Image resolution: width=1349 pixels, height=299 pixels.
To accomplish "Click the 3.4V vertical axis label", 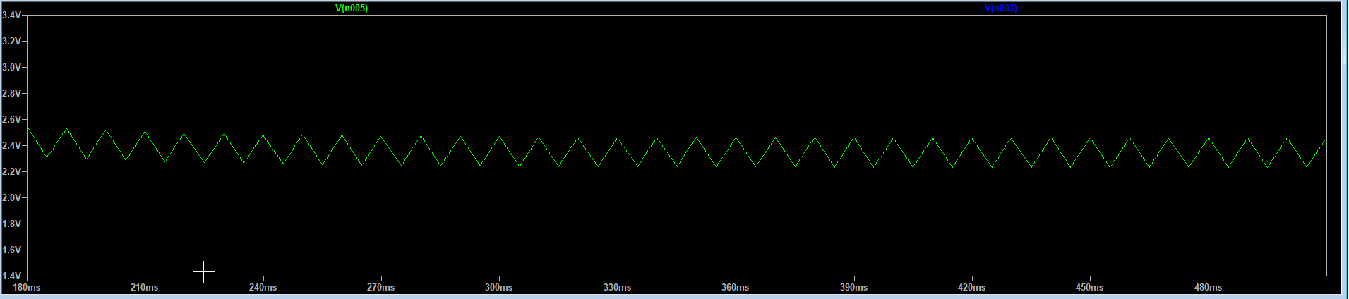I will click(12, 15).
